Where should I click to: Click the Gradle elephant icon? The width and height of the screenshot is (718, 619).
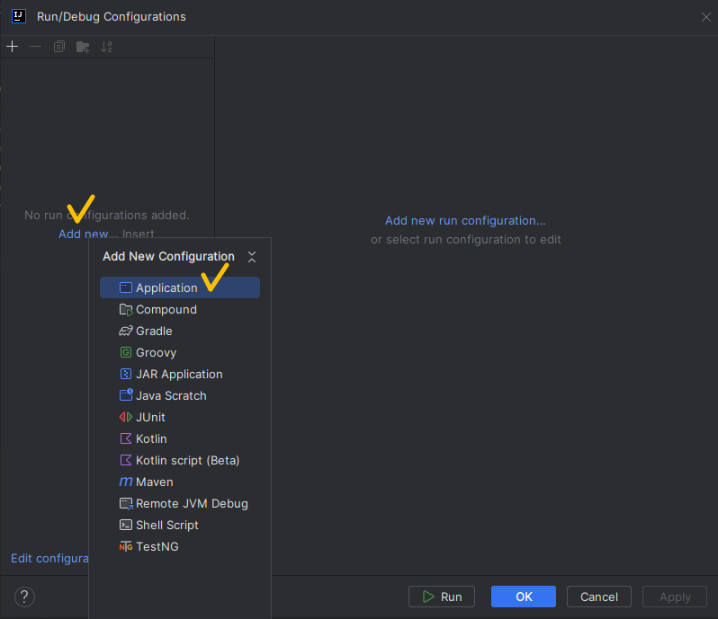pos(126,331)
